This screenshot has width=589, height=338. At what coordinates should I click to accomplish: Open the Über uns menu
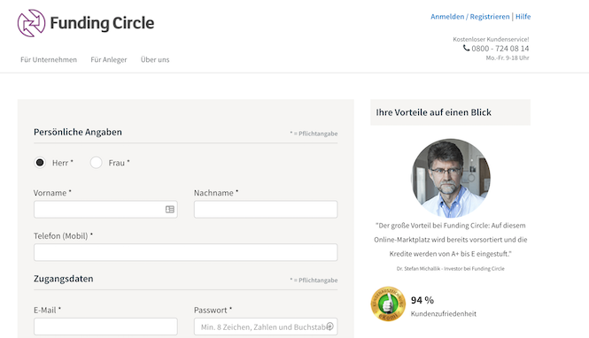coord(155,59)
